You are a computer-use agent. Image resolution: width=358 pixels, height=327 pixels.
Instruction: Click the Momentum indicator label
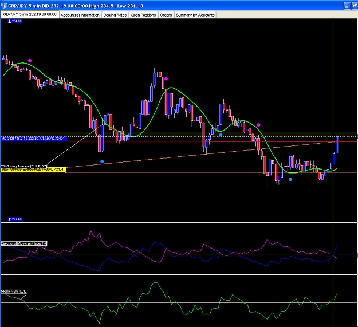pyautogui.click(x=14, y=291)
